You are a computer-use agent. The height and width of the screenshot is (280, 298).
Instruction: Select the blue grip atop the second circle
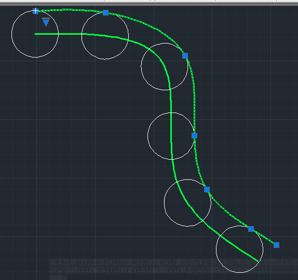pyautogui.click(x=106, y=13)
